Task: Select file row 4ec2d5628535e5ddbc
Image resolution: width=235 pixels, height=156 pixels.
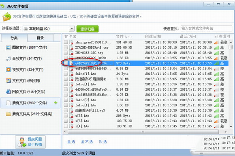Action: tap(145, 95)
